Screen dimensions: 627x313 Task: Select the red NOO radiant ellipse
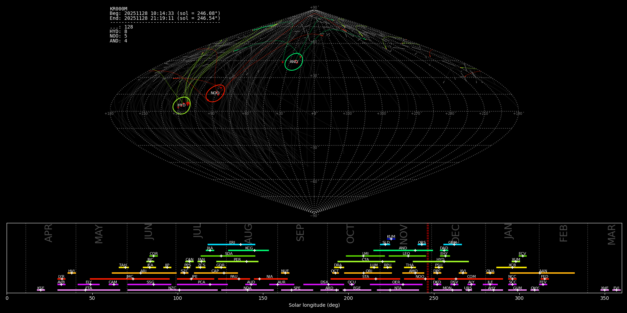[215, 93]
